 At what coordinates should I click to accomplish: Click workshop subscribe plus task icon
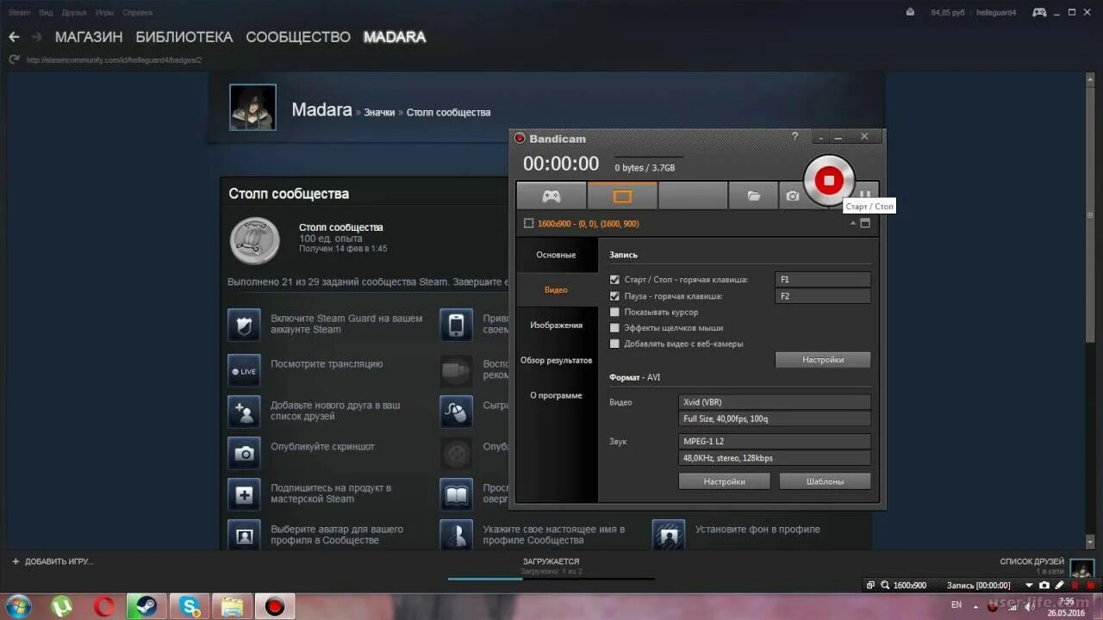(244, 494)
